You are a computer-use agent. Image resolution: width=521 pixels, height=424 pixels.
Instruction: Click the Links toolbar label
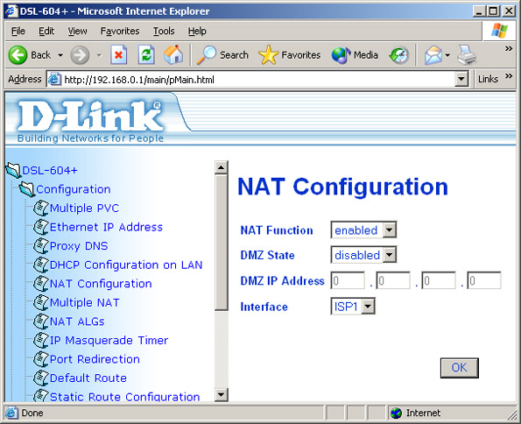pyautogui.click(x=488, y=79)
